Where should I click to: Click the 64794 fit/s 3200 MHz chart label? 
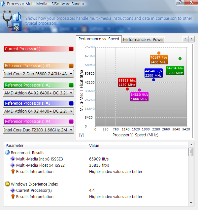click(x=175, y=70)
